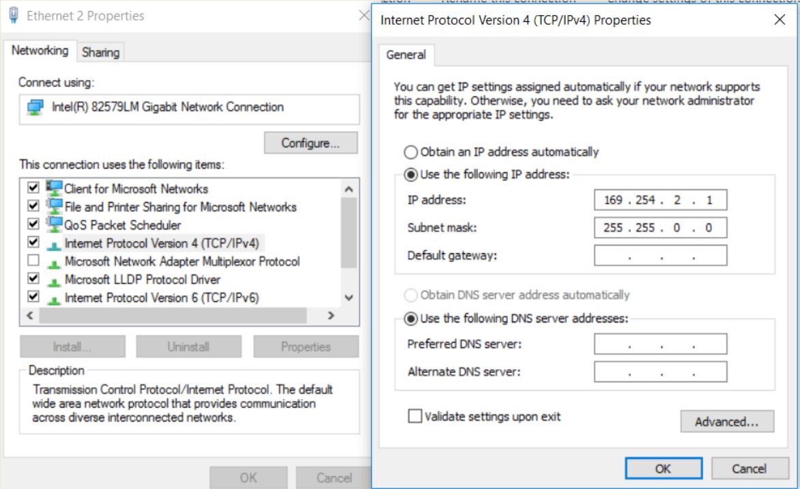This screenshot has height=489, width=800.
Task: Click the File and Printer Sharing icon
Action: (x=54, y=206)
